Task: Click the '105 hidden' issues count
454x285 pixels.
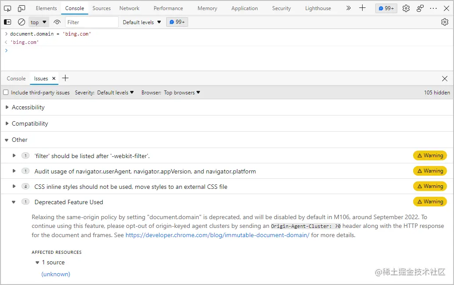Action: point(437,93)
